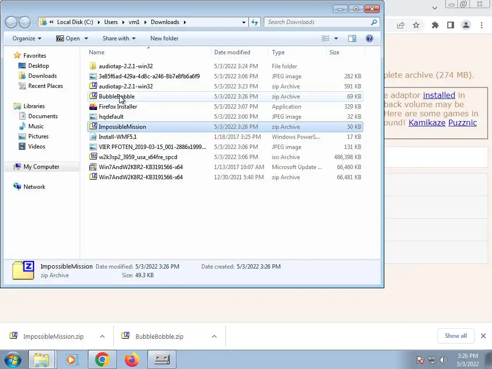Click the Kamikaze game link in Chrome

427,123
